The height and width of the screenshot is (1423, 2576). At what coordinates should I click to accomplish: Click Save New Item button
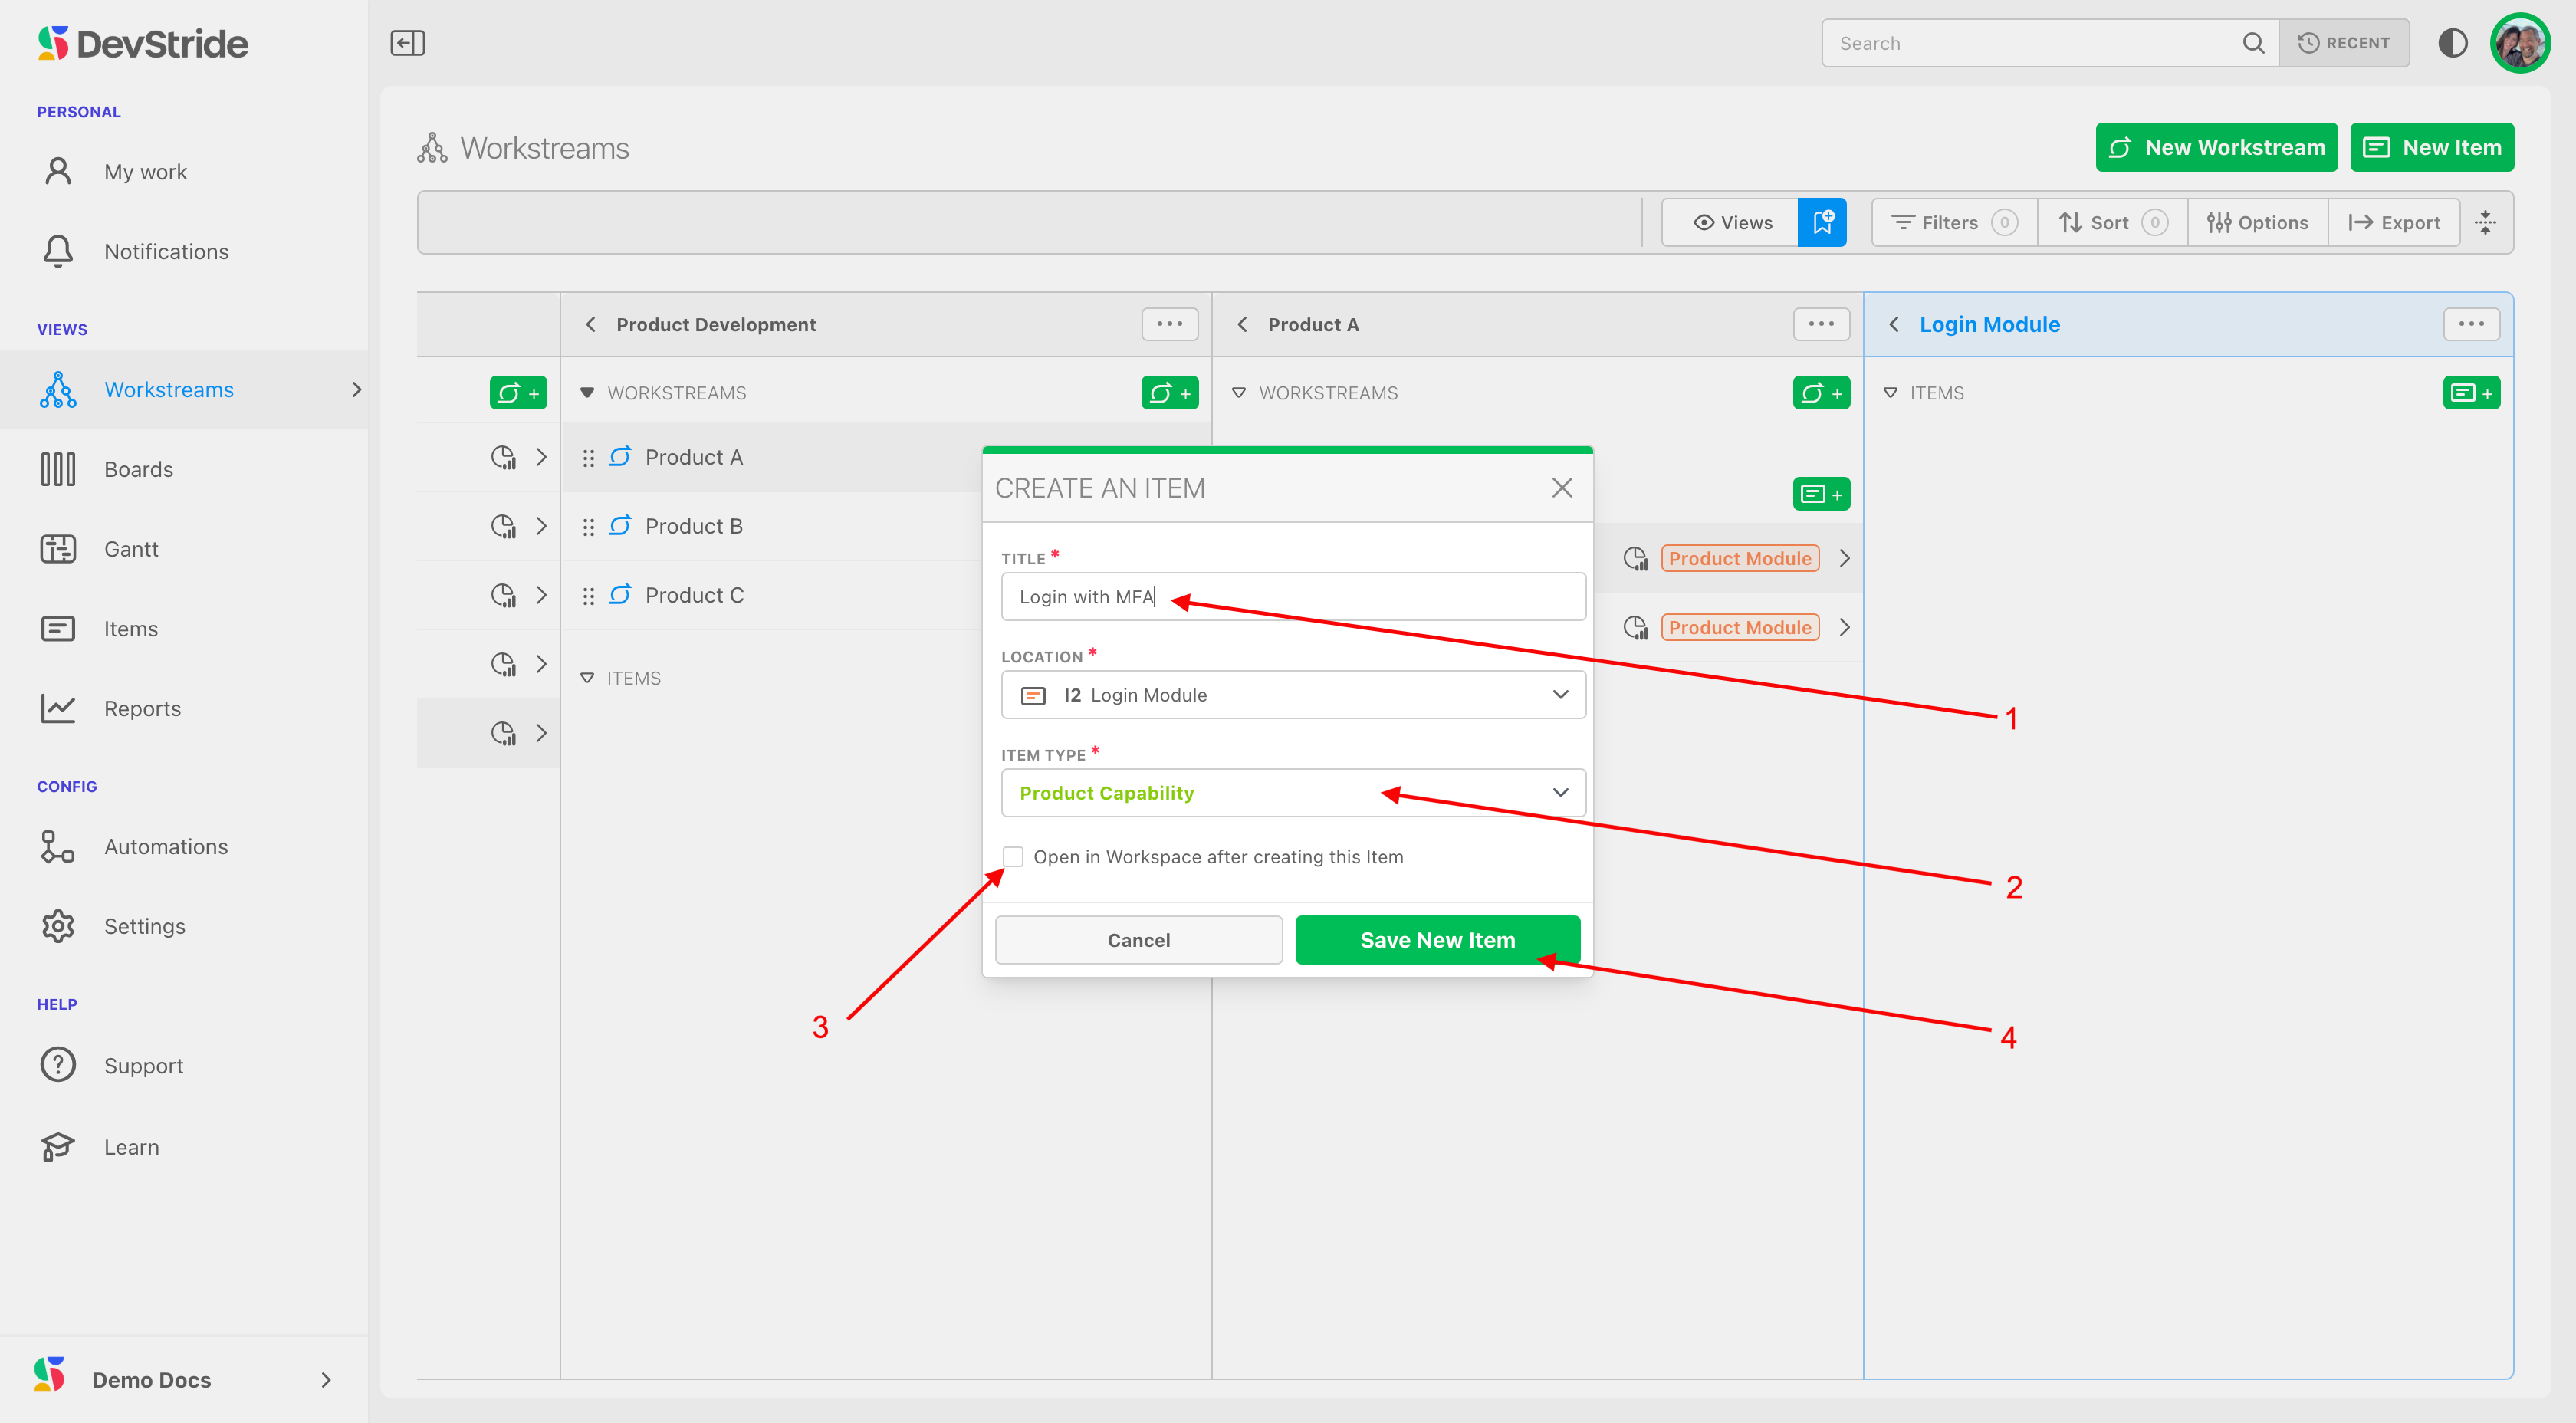(1437, 940)
